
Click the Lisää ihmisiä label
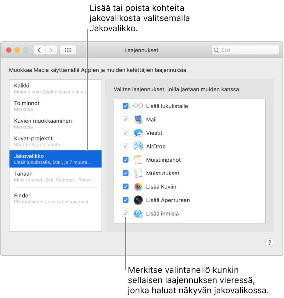tap(163, 214)
